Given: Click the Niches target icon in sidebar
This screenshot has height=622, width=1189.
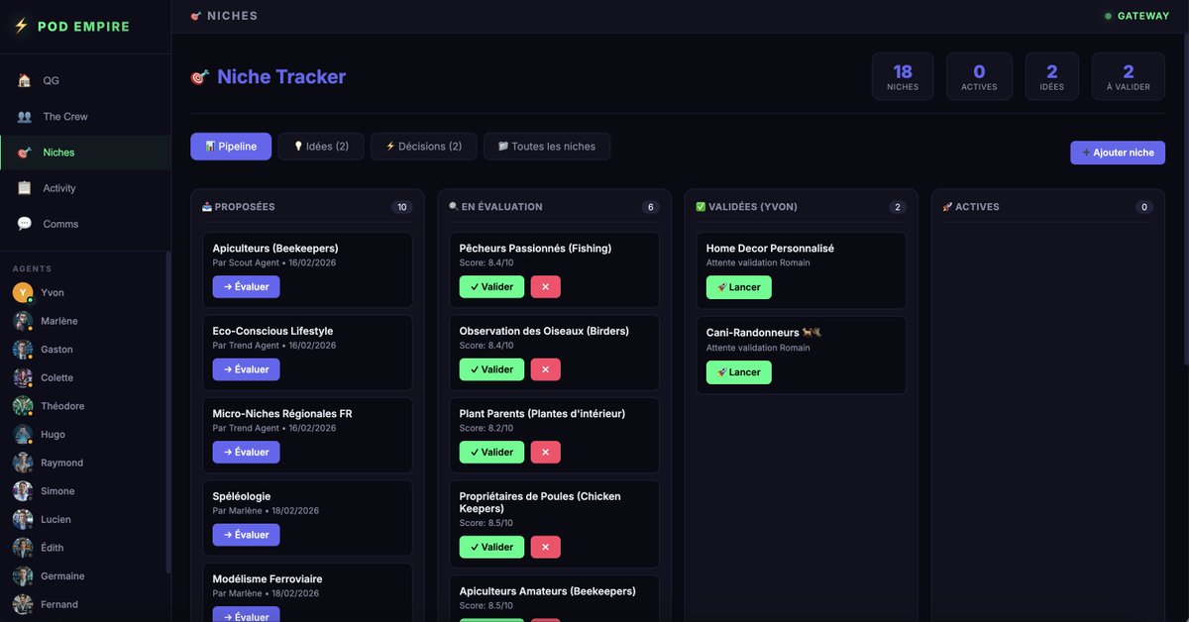Looking at the screenshot, I should [x=24, y=153].
